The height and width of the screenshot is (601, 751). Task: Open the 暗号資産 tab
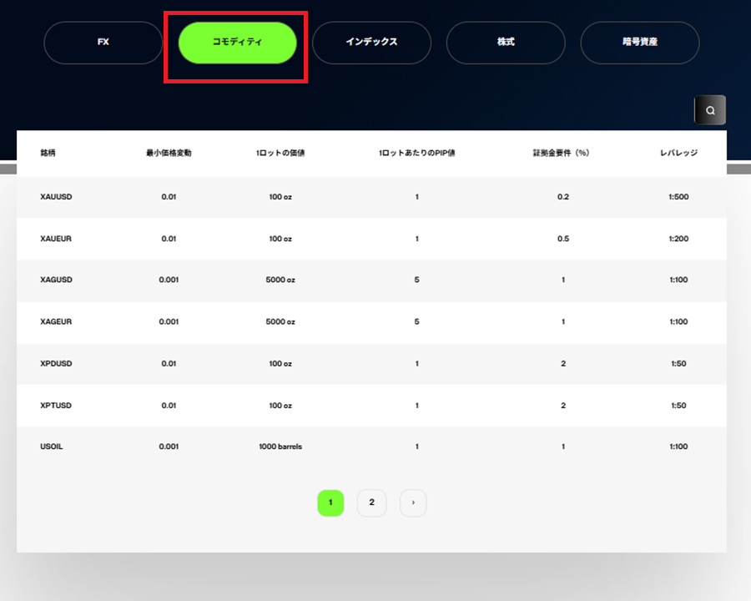(x=640, y=43)
